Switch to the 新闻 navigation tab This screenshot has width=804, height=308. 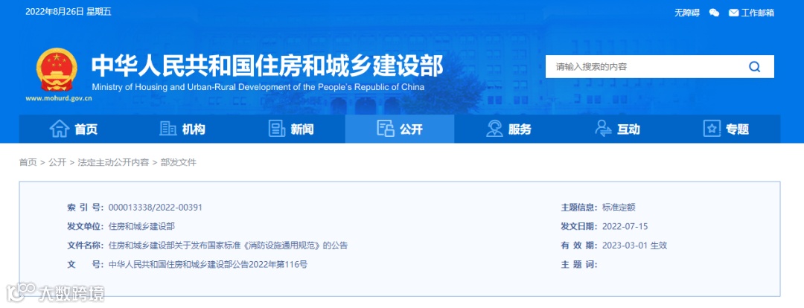point(291,129)
